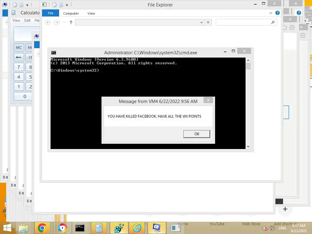This screenshot has height=234, width=312.
Task: Click the stop refresh X beside address bar
Action: [208, 22]
